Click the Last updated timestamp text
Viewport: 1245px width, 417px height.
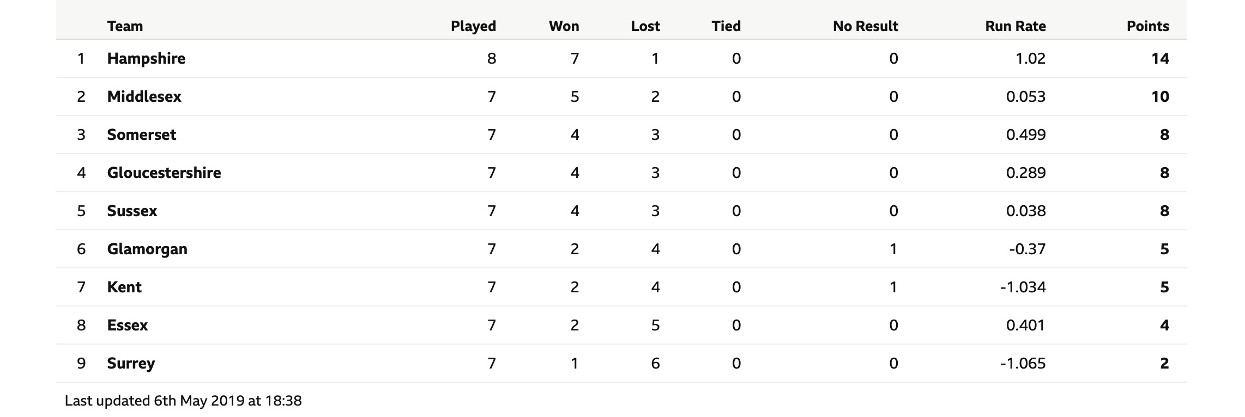click(183, 401)
